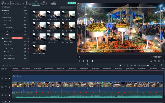The image size is (165, 103).
Task: Click the add track icon
Action: 3,69
